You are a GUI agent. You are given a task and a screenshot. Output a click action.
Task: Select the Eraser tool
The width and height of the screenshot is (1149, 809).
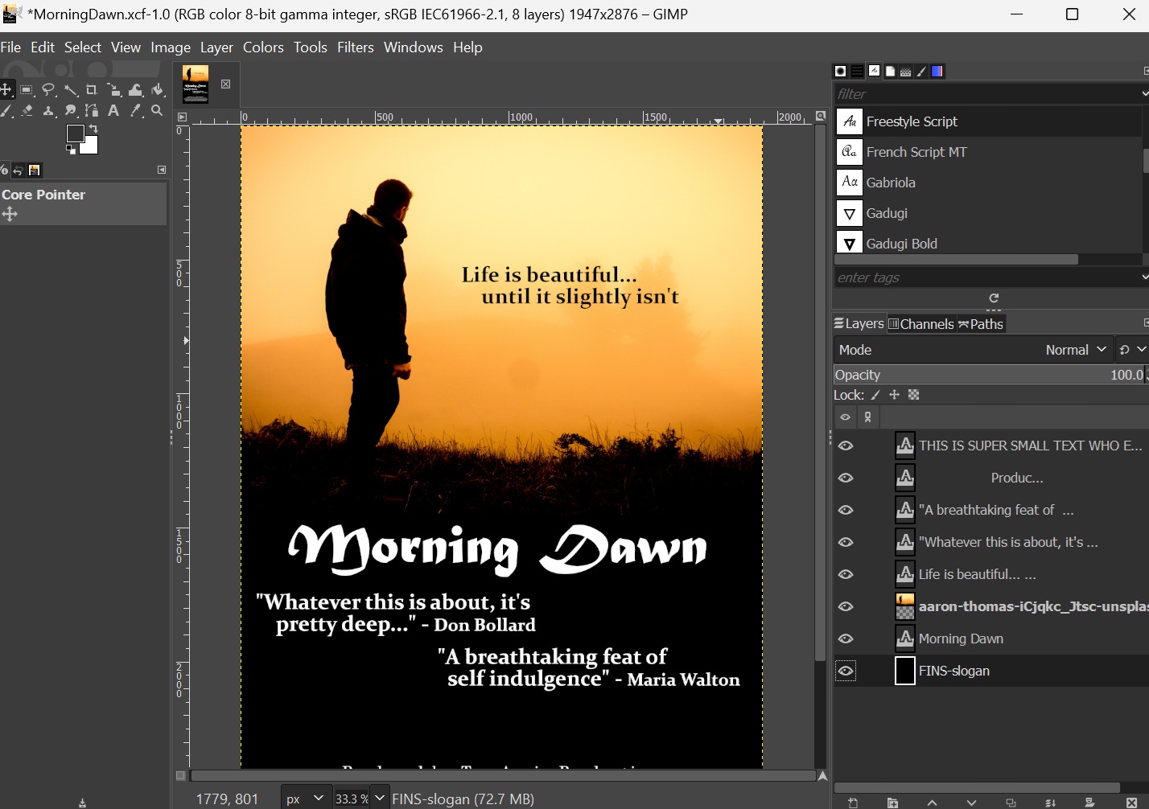(x=27, y=111)
